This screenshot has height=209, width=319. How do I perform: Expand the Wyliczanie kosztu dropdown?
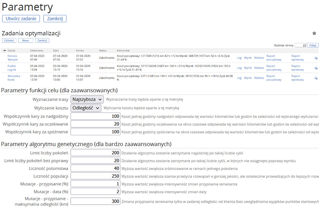[x=86, y=108]
